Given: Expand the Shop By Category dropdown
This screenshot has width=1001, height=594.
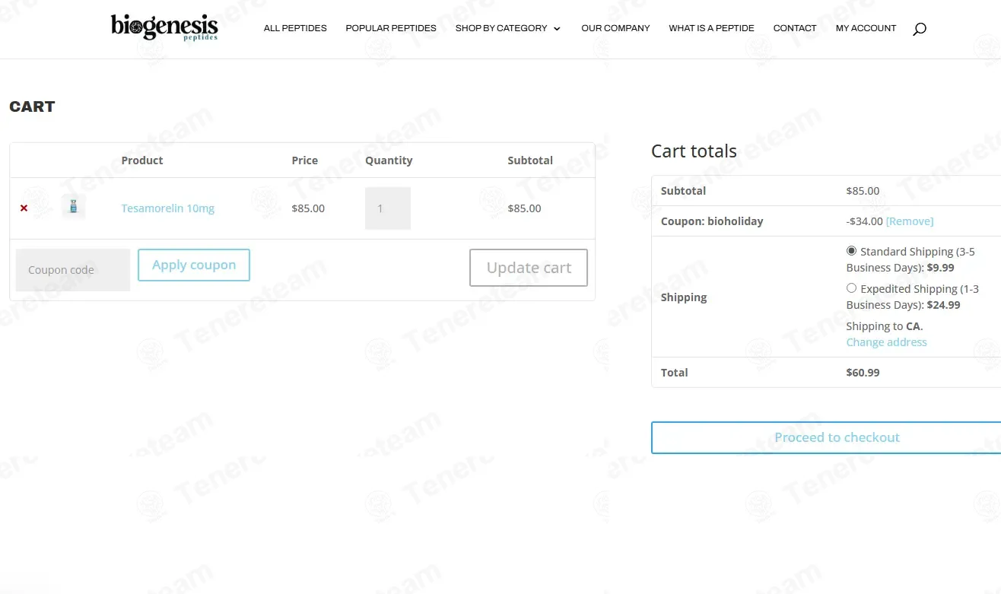Looking at the screenshot, I should point(507,28).
